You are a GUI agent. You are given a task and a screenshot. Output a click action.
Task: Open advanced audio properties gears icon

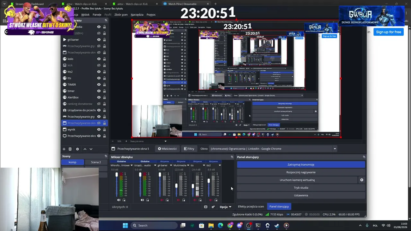point(213,207)
